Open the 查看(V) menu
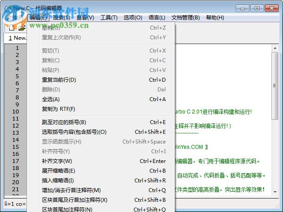 click(x=85, y=18)
